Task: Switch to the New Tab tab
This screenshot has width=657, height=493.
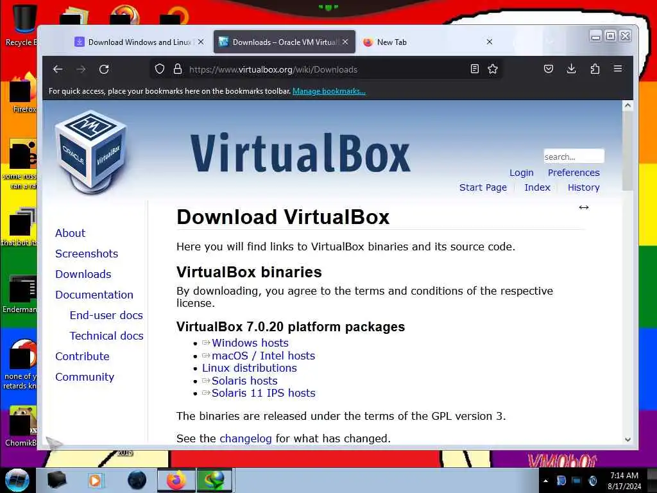Action: (427, 42)
